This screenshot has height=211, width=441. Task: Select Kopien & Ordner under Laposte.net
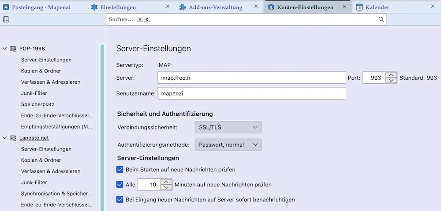tap(41, 160)
